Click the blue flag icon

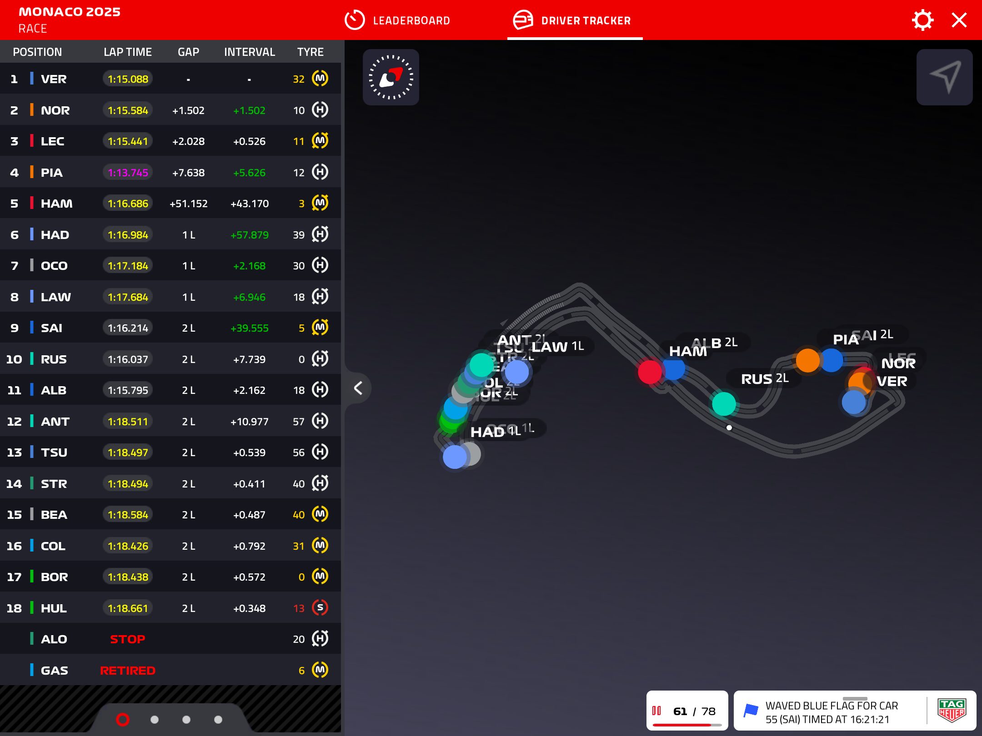(751, 711)
